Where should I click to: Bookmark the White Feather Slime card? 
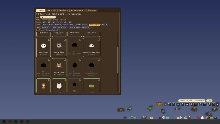(98, 40)
